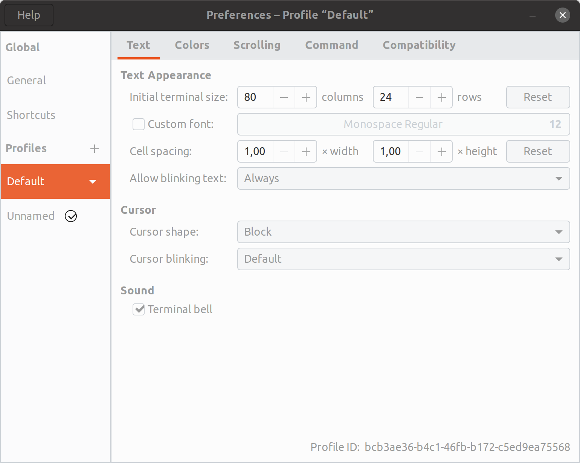Screen dimensions: 580x463
Task: Add a new profile with plus icon
Action: click(x=95, y=148)
